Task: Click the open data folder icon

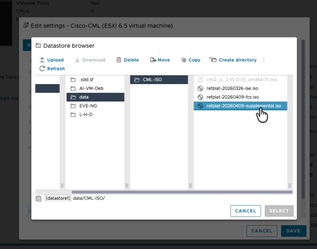Action: coord(73,97)
